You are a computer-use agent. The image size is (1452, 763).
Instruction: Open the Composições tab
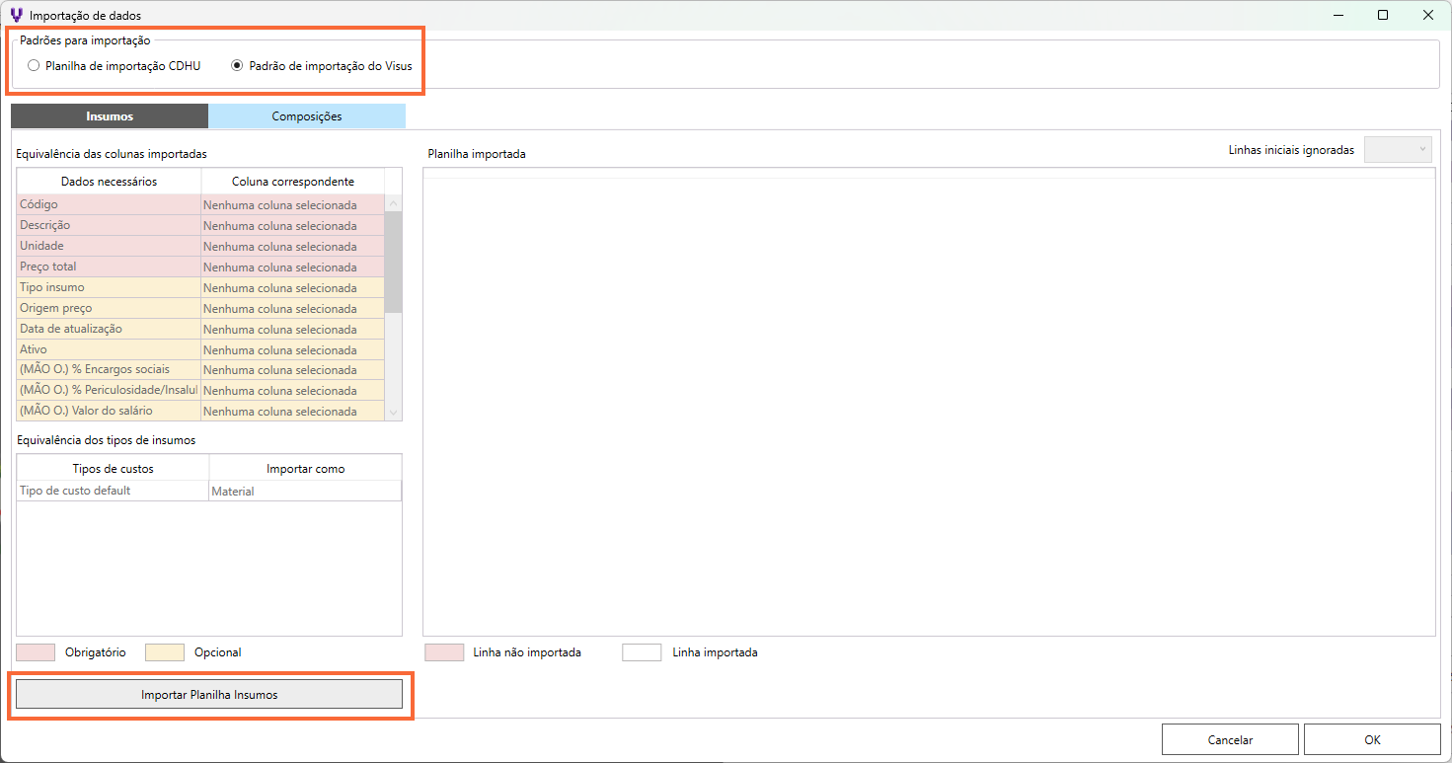point(307,116)
